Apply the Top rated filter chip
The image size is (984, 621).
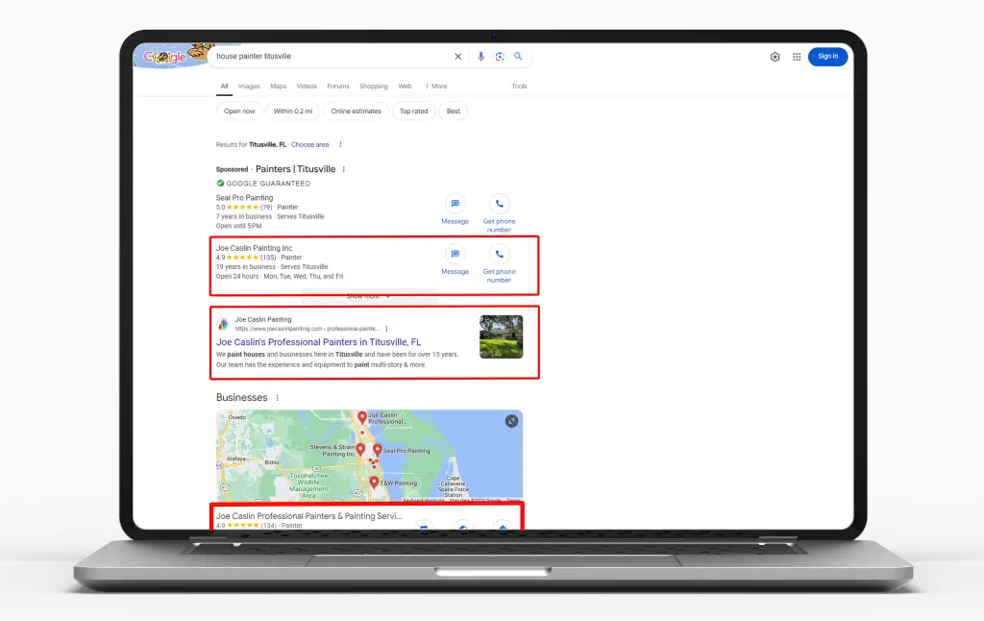point(413,112)
